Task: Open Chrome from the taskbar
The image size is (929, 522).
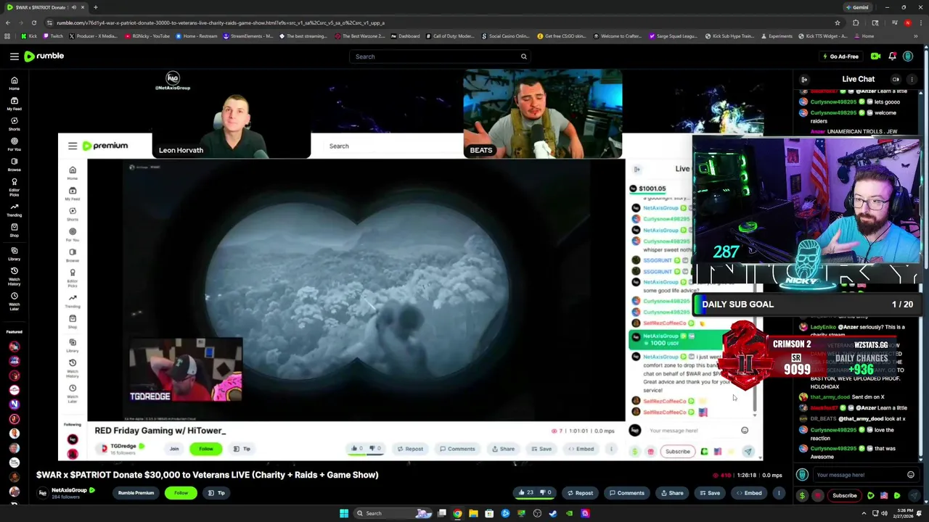Action: point(457,513)
